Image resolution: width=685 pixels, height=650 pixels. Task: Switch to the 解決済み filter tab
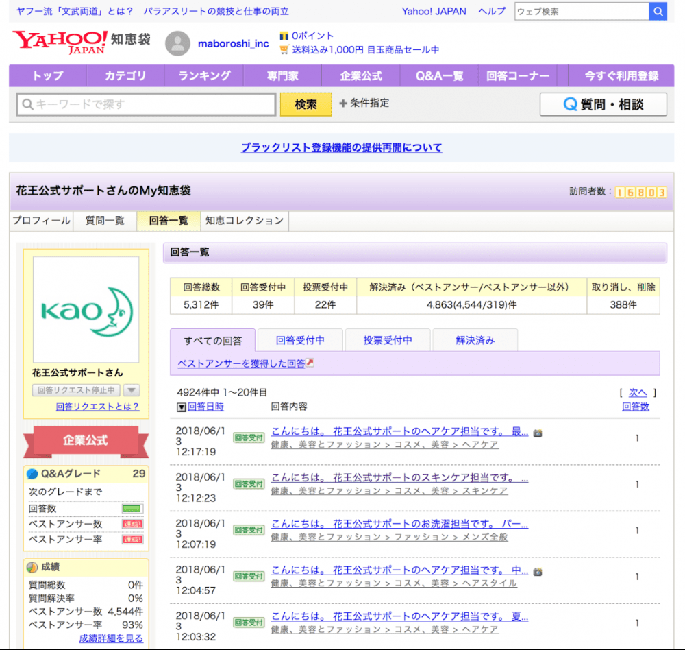[475, 340]
